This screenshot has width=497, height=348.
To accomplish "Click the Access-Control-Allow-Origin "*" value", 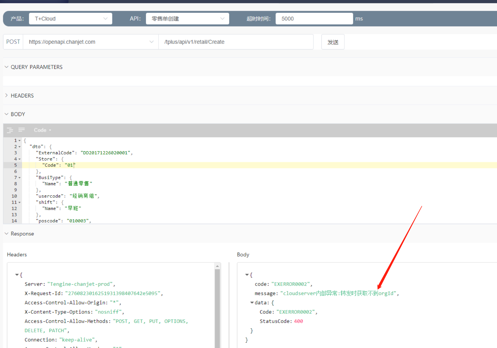I will 114,303.
